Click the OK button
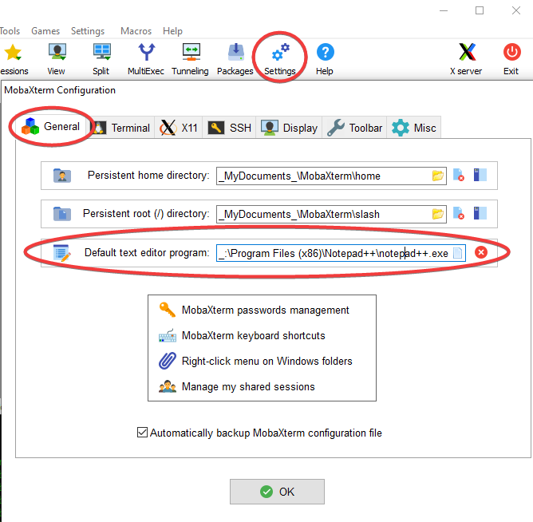The width and height of the screenshot is (533, 522). click(277, 492)
